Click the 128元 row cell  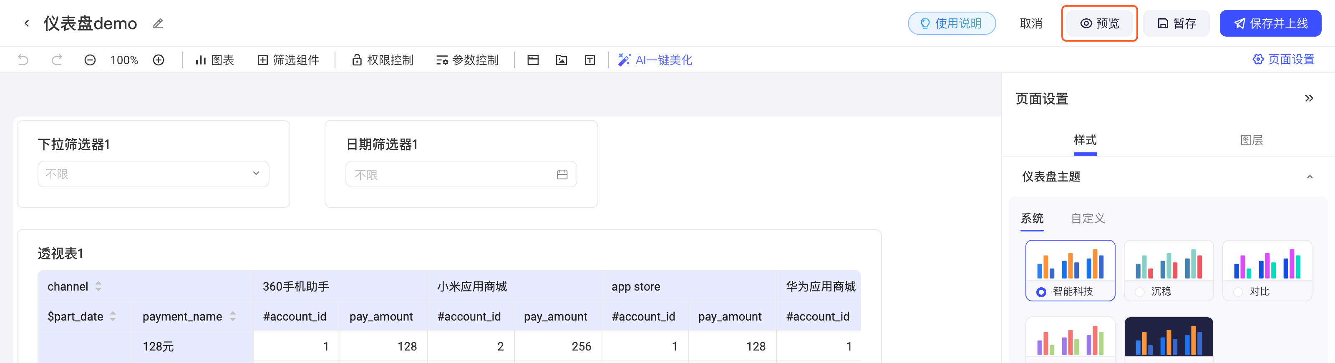[x=193, y=346]
